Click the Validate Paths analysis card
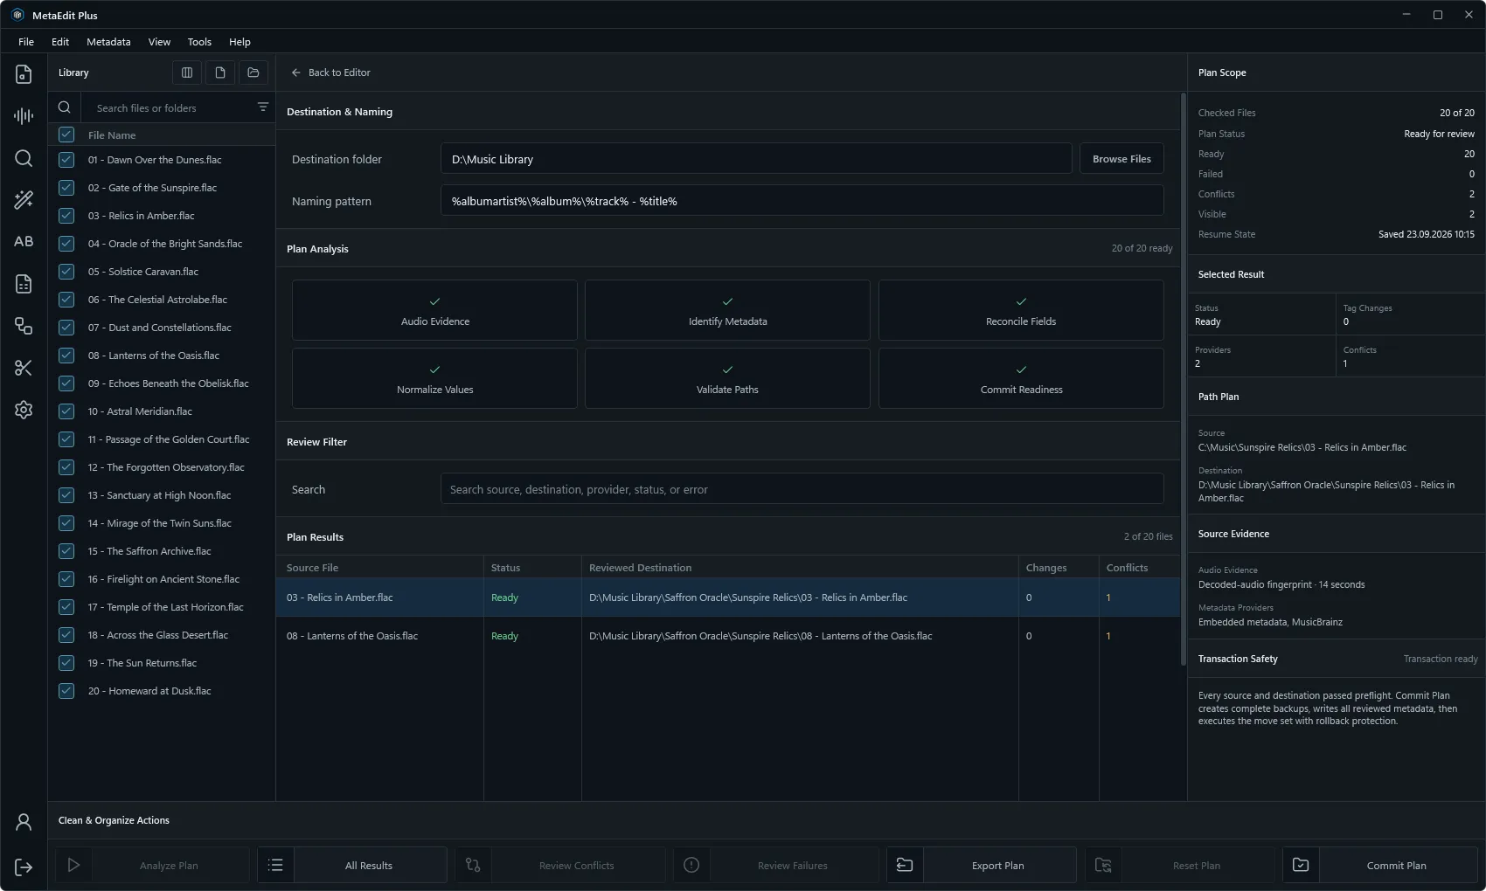This screenshot has height=891, width=1486. 727,378
